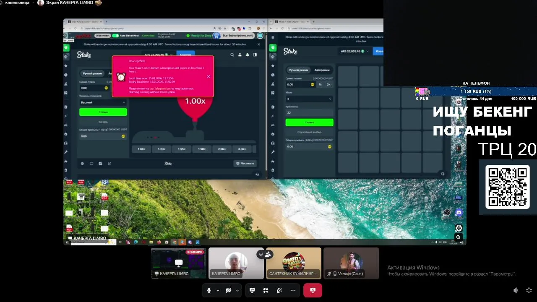Viewport: 537px width, 302px height.
Task: Open balance dropdown in Mines window header
Action: (x=355, y=51)
